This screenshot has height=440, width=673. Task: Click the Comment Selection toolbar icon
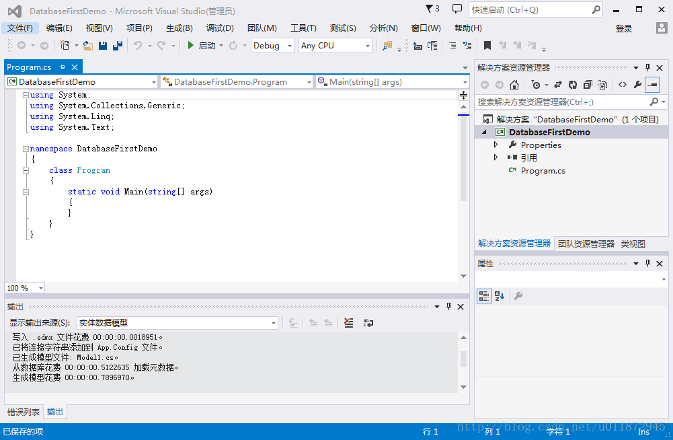pyautogui.click(x=452, y=45)
